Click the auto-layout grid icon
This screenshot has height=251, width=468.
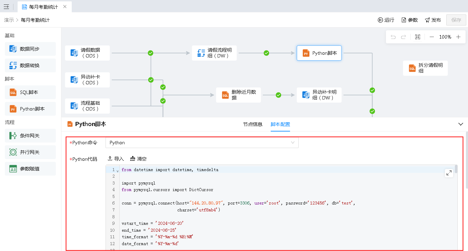click(418, 37)
